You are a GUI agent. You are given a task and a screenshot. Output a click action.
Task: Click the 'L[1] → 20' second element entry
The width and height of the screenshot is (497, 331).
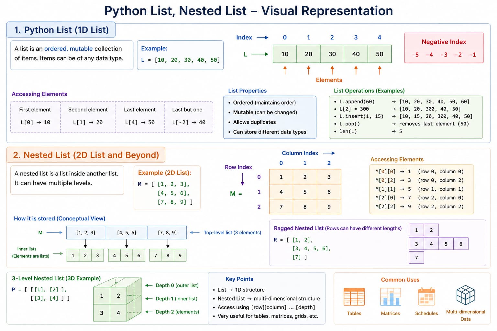[x=88, y=123]
